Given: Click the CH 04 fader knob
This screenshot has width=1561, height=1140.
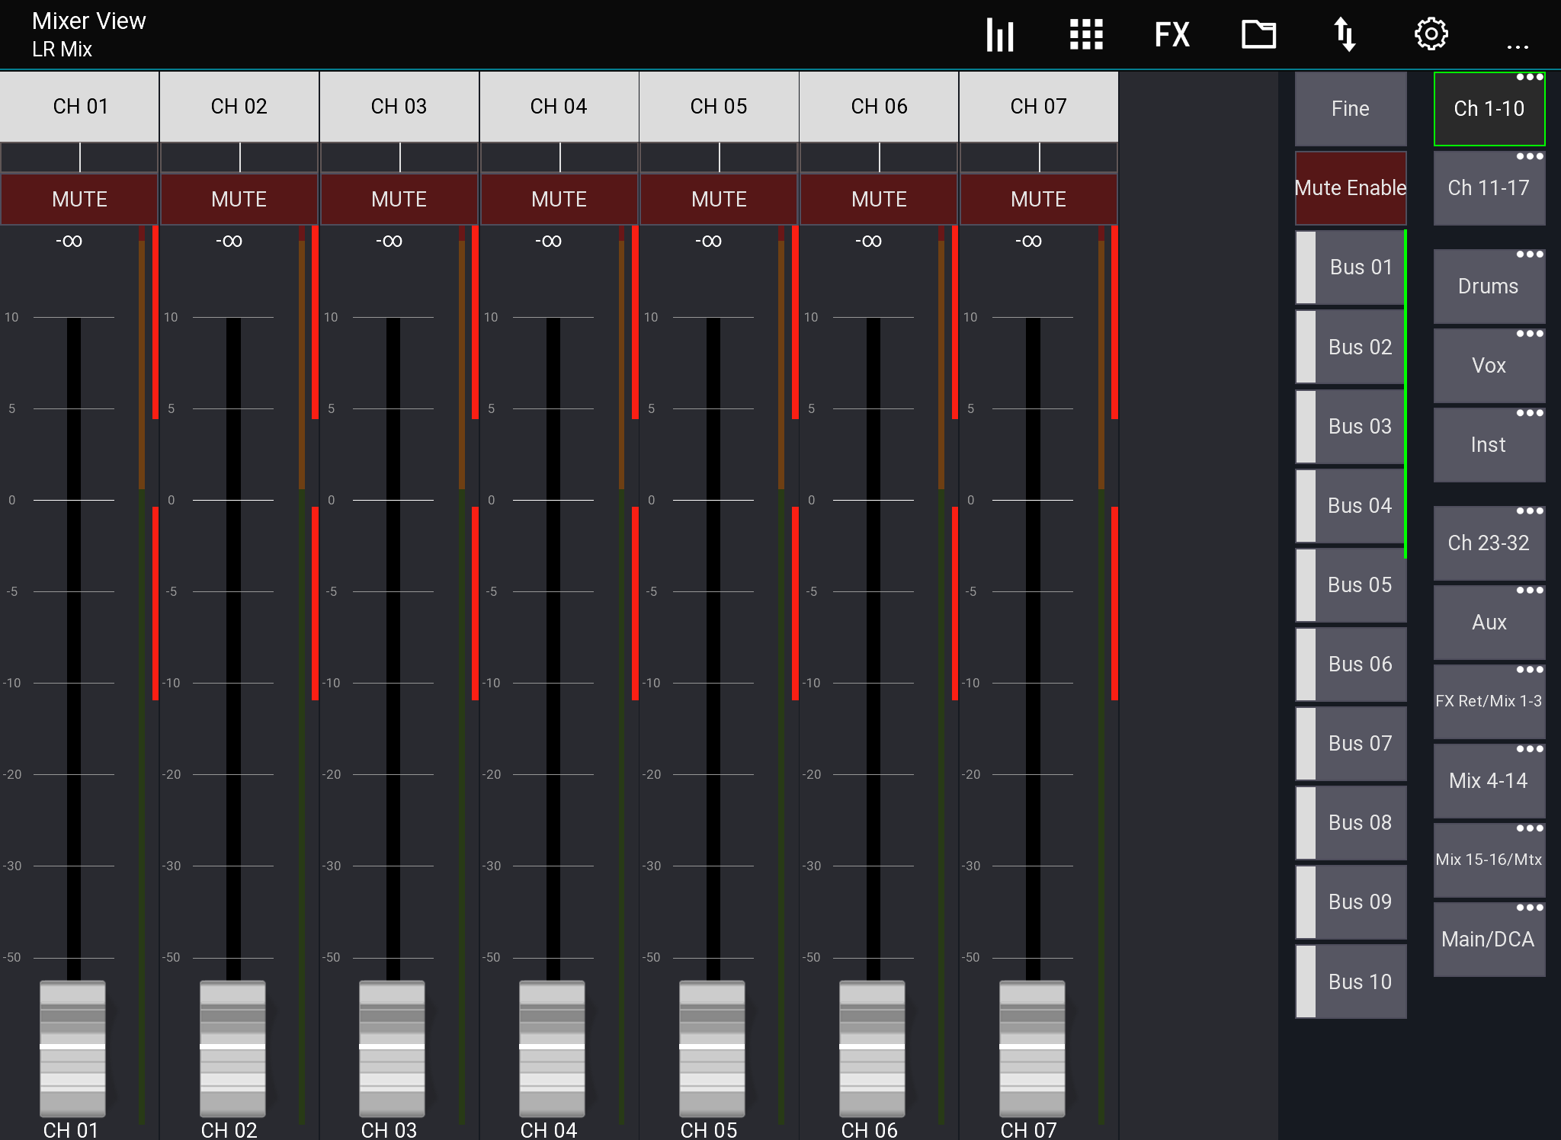Looking at the screenshot, I should pyautogui.click(x=552, y=1049).
